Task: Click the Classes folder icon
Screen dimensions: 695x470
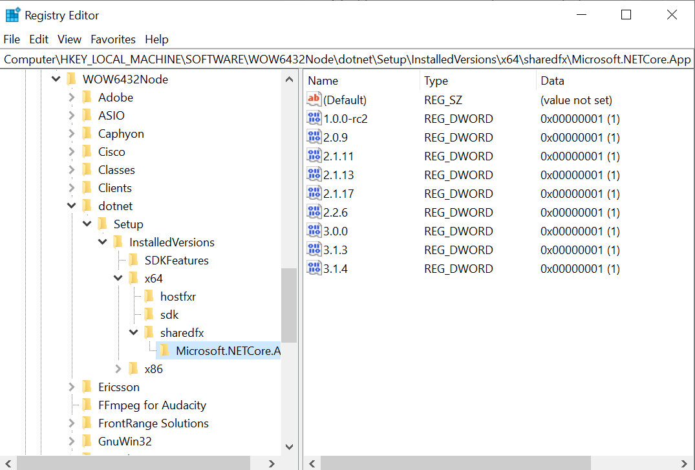Action: [87, 170]
